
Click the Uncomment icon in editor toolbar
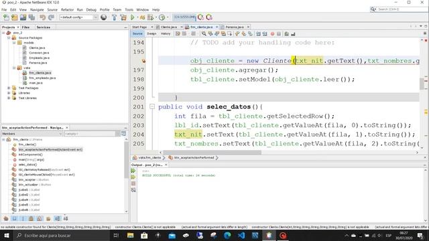(293, 34)
